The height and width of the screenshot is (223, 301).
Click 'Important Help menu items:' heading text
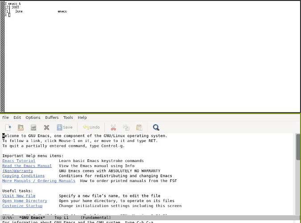point(33,156)
